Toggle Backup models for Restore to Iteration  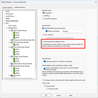45,61
